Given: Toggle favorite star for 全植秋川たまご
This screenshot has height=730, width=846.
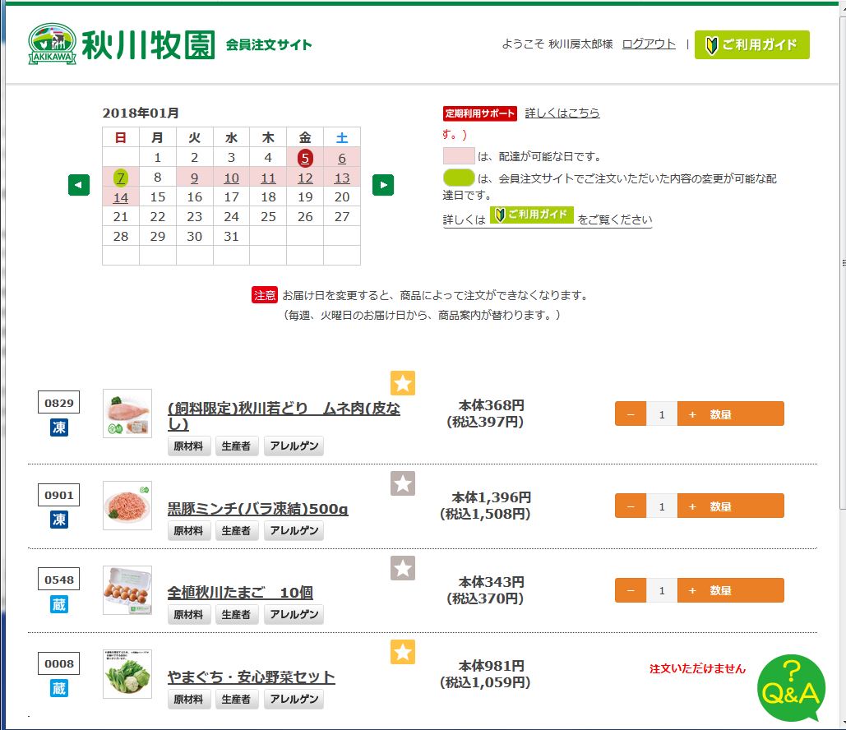Looking at the screenshot, I should [403, 568].
